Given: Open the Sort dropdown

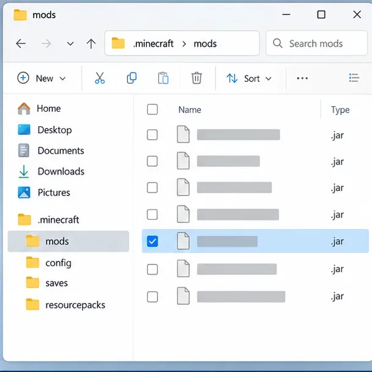Looking at the screenshot, I should pyautogui.click(x=249, y=79).
